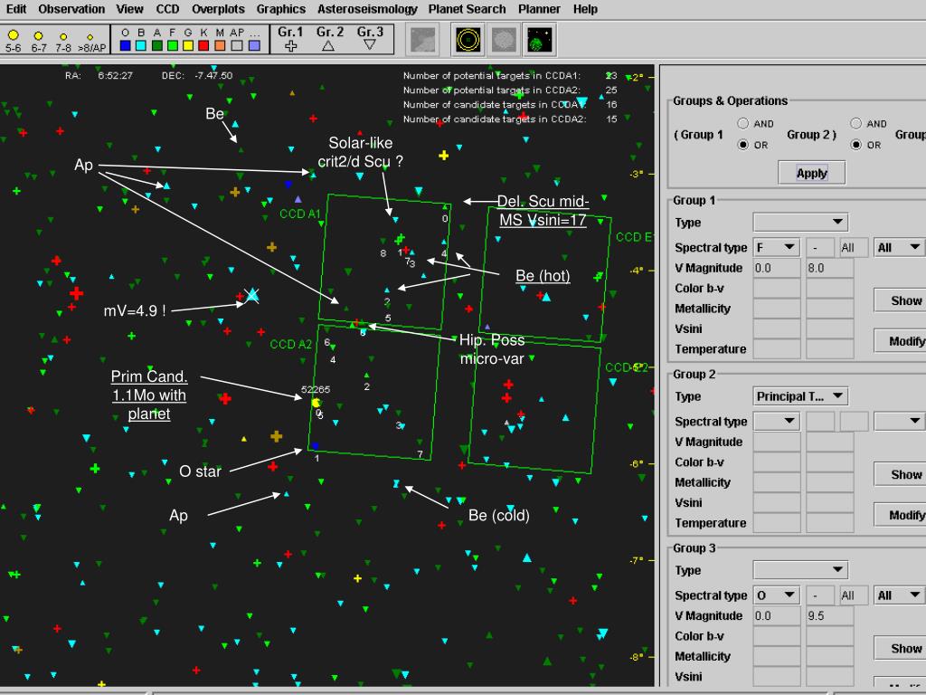Select the Gr.3 inverted triangle icon
Screen dimensions: 926x695
coord(370,44)
